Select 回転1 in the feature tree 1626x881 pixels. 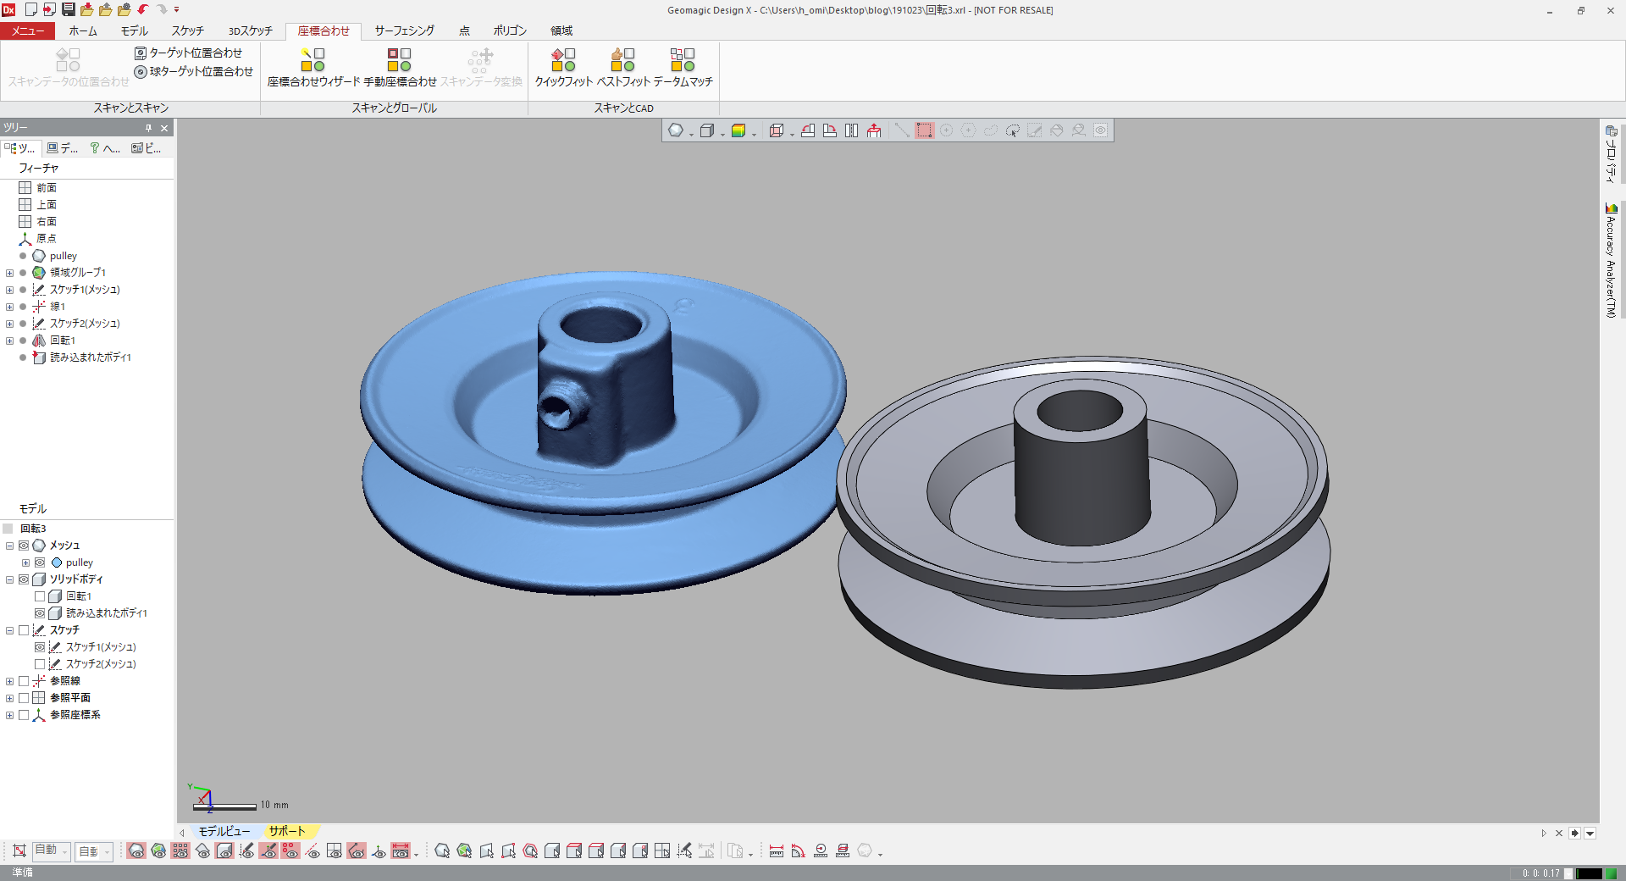[62, 341]
